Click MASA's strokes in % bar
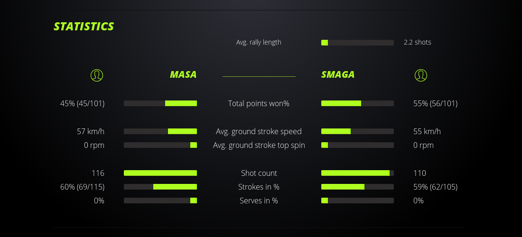 point(160,187)
